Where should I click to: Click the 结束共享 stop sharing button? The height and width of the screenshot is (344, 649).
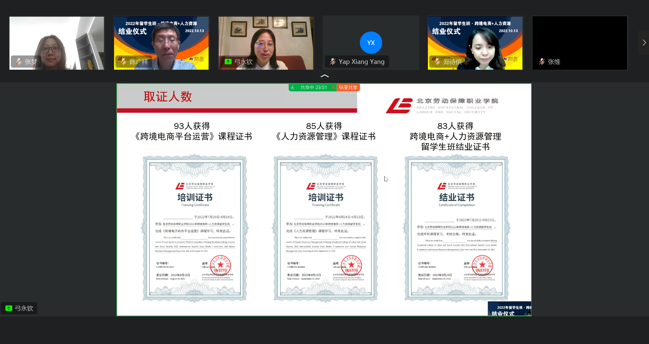348,87
